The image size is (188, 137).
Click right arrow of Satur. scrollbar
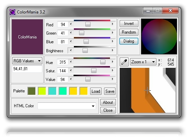point(112,71)
